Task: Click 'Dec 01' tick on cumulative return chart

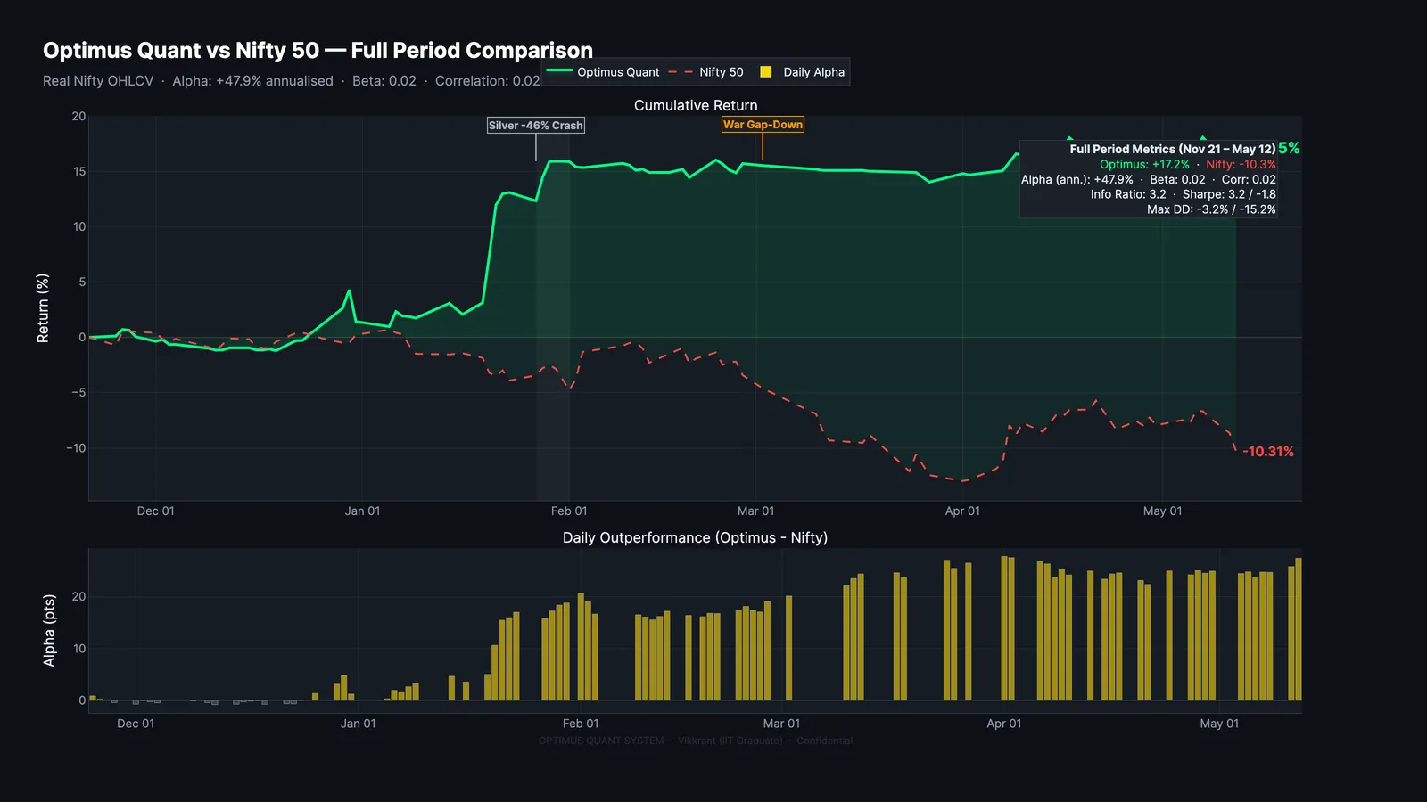Action: pos(155,511)
